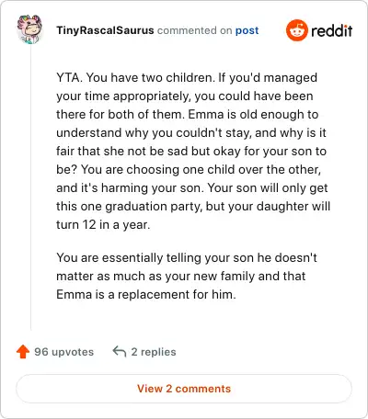This screenshot has width=368, height=419.
Task: Click the word "YTA" starting the comment
Action: (67, 77)
